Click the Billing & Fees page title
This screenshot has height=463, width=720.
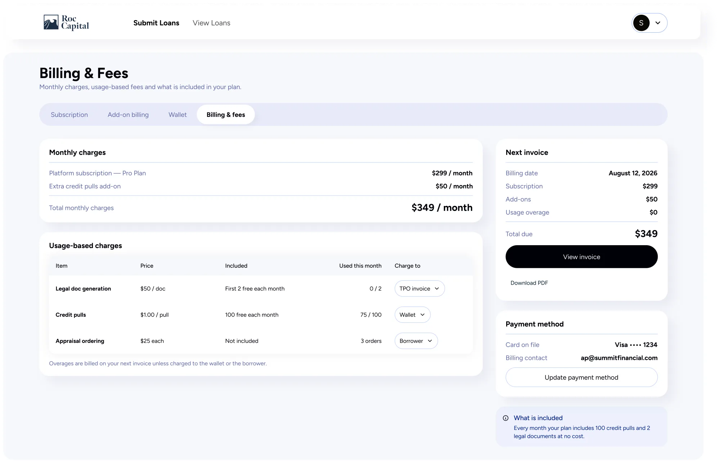84,73
